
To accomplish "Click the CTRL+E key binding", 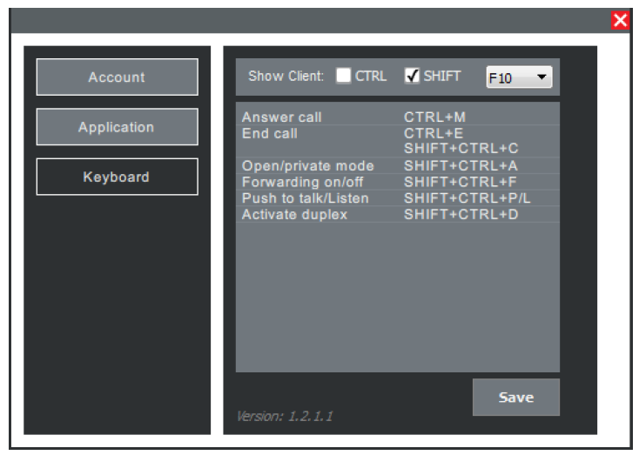I will pos(434,134).
